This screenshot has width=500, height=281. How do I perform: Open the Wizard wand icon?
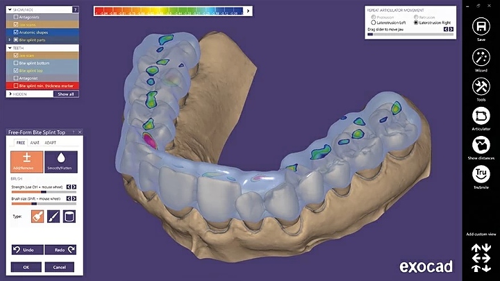point(481,58)
